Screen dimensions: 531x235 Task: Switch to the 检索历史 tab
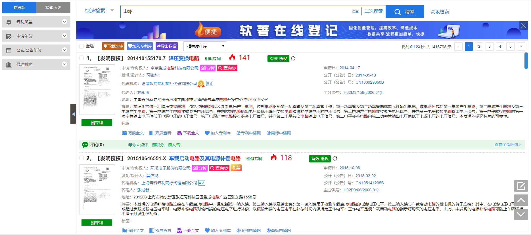pos(53,8)
